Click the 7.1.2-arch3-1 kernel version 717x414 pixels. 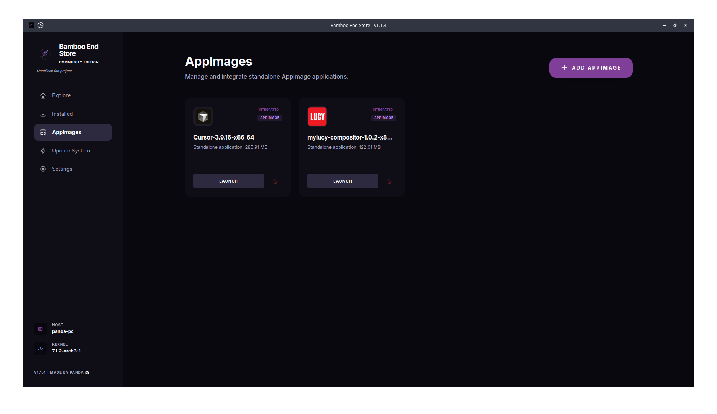click(66, 351)
